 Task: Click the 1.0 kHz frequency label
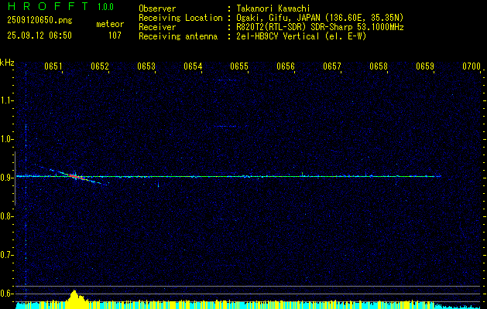[6, 139]
